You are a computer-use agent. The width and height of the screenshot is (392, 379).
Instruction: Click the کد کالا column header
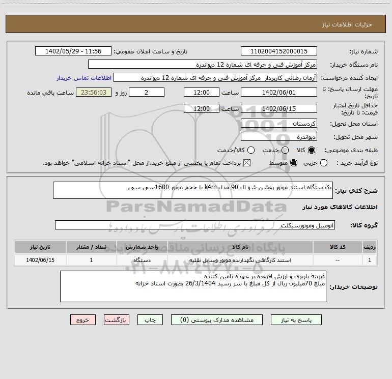(338, 247)
